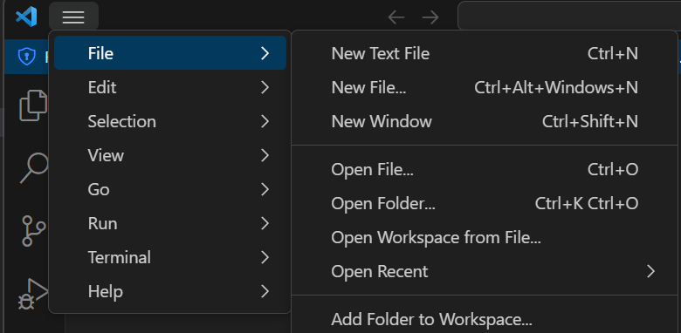Open the Run menu

[x=170, y=223]
